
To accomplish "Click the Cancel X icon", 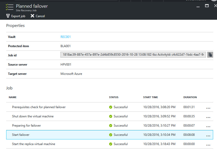I will tap(32, 16).
